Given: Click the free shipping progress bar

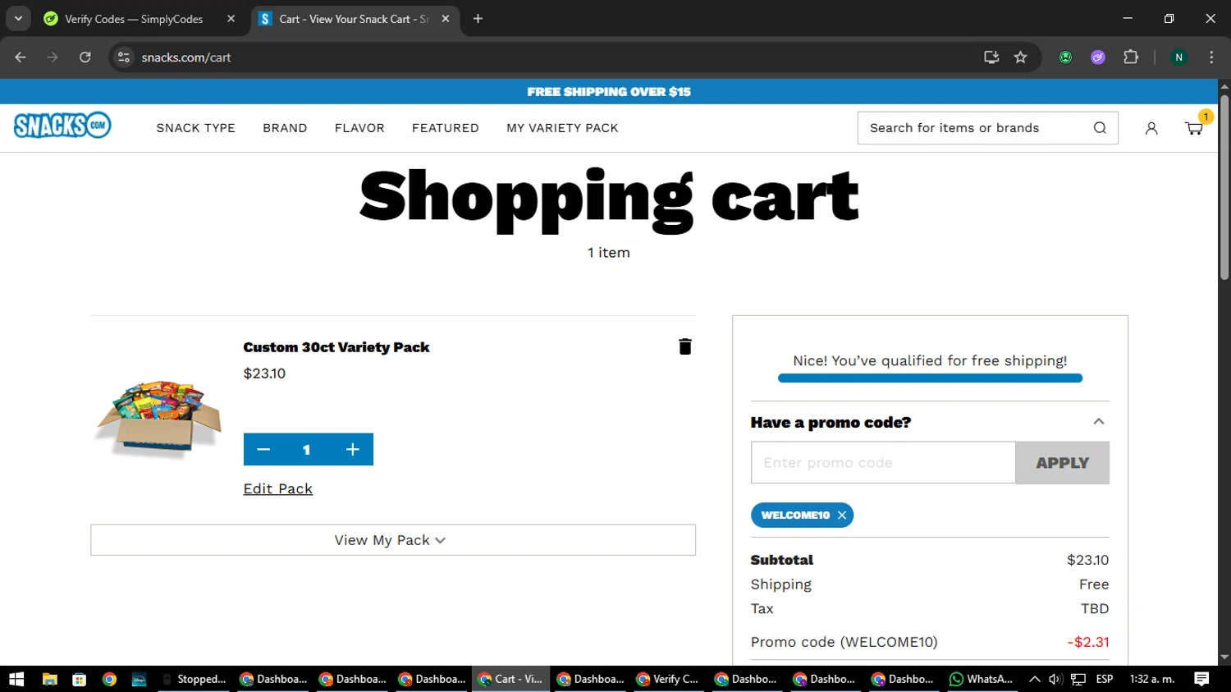Looking at the screenshot, I should pyautogui.click(x=930, y=378).
